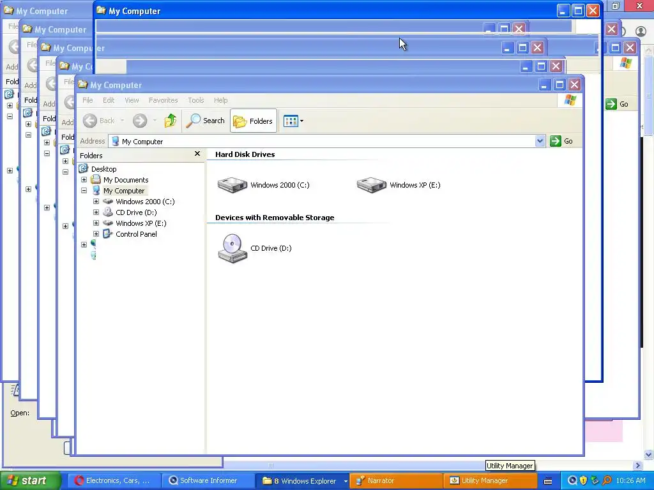
Task: Expand Windows 2000 (C:) tree node
Action: [x=96, y=201]
